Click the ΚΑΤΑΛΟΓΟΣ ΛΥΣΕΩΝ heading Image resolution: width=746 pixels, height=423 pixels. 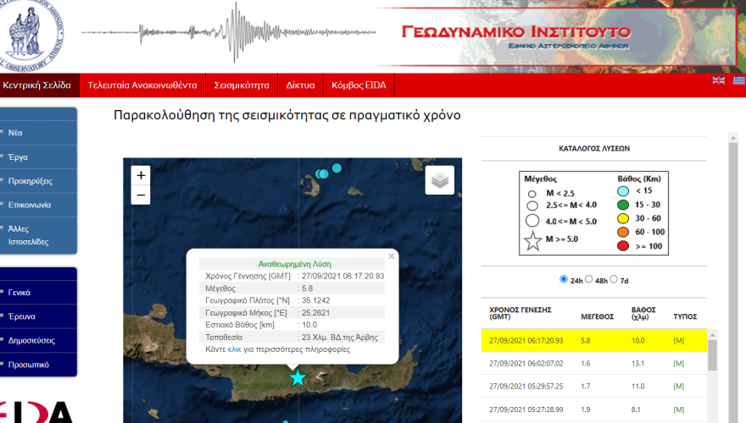[594, 149]
